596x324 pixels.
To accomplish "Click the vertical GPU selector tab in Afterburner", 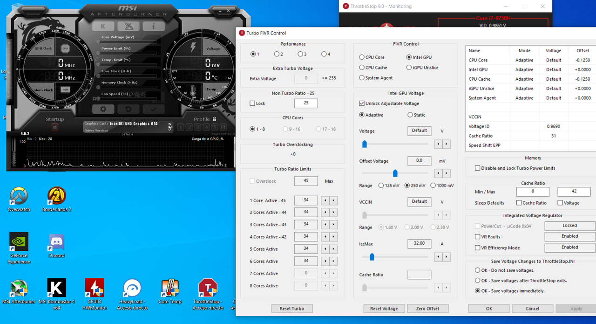I will click(170, 126).
